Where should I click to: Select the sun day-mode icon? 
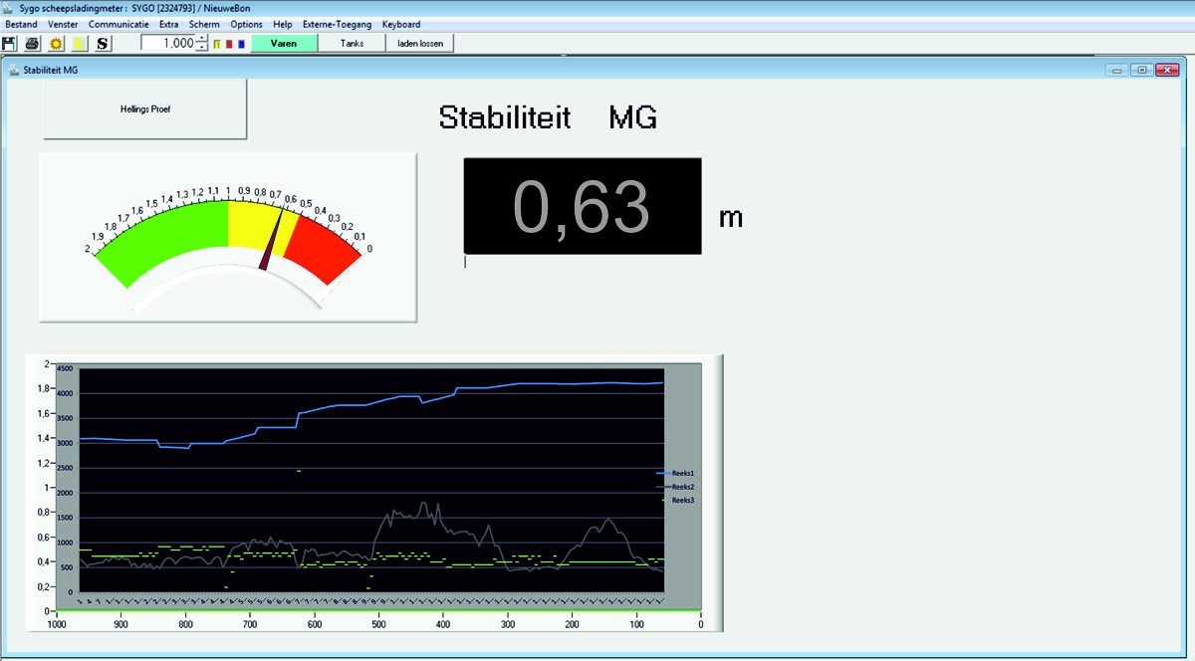[x=56, y=44]
